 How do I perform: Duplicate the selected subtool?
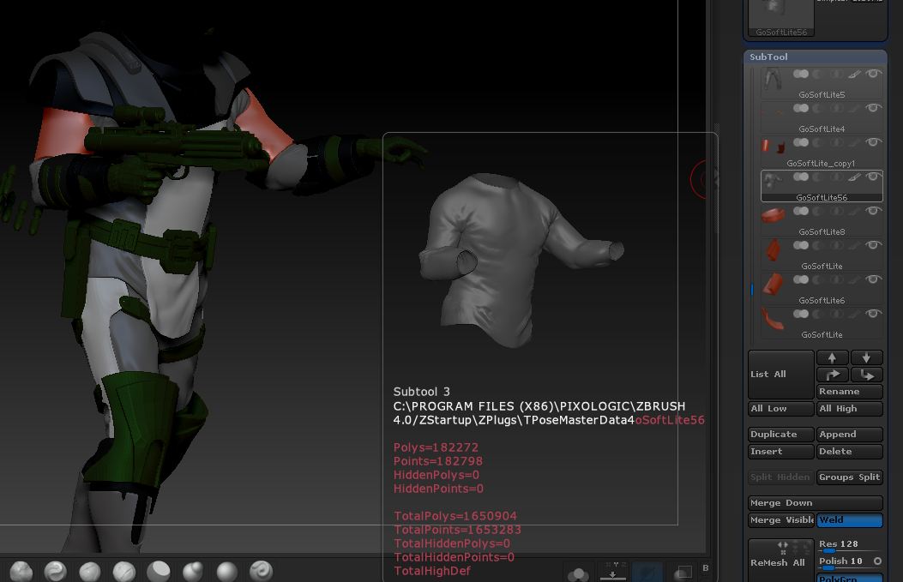click(x=781, y=434)
